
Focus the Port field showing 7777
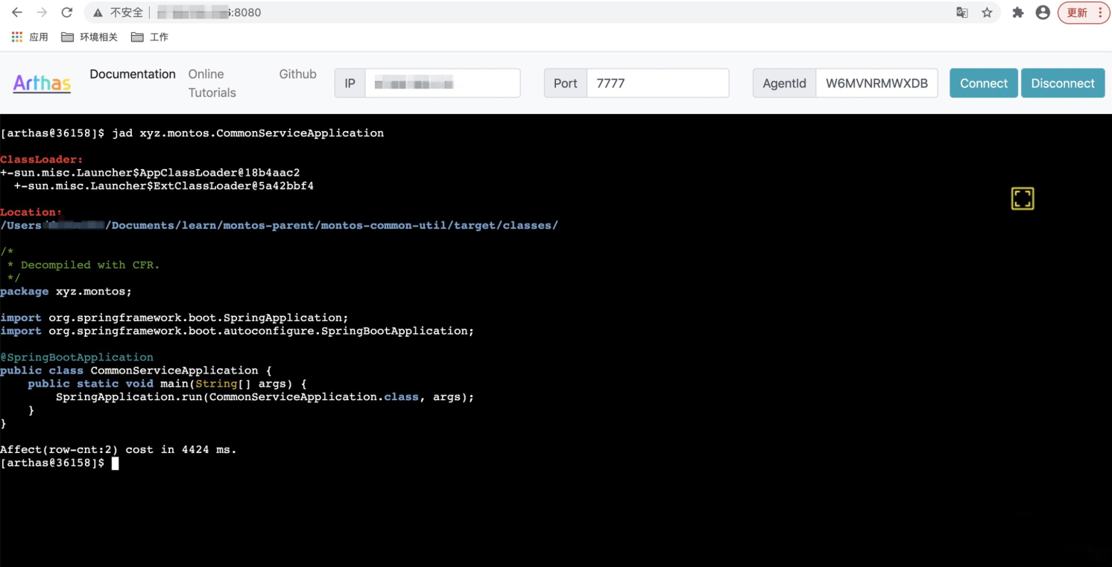(x=657, y=83)
